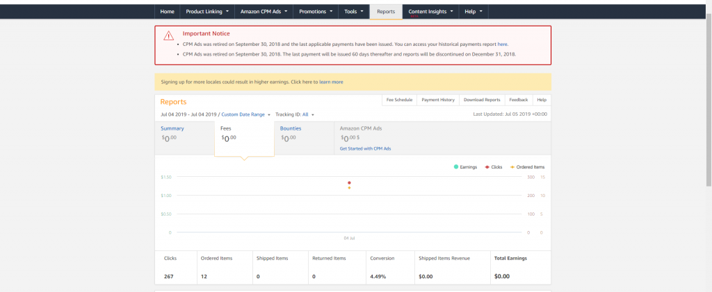Viewport: 712px width, 292px height.
Task: Open Payment History
Action: click(x=438, y=100)
